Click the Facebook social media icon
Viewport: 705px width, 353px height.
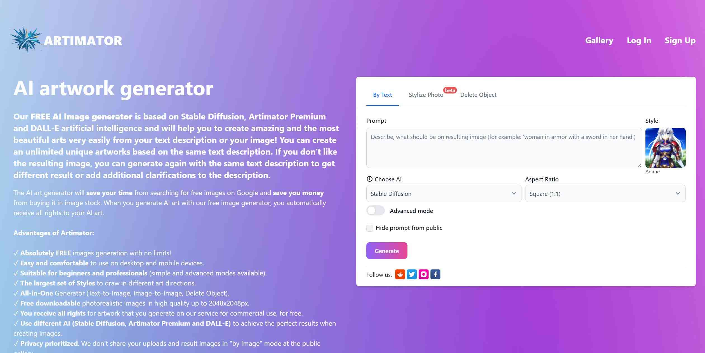(435, 274)
